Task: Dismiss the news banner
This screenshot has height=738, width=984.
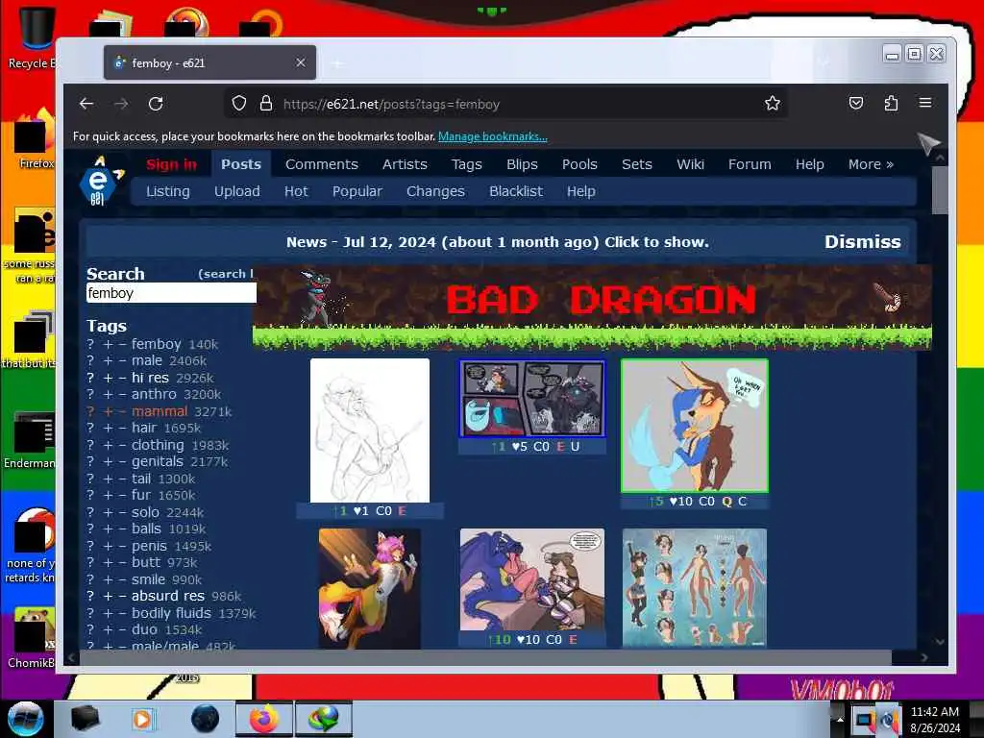Action: (x=862, y=241)
